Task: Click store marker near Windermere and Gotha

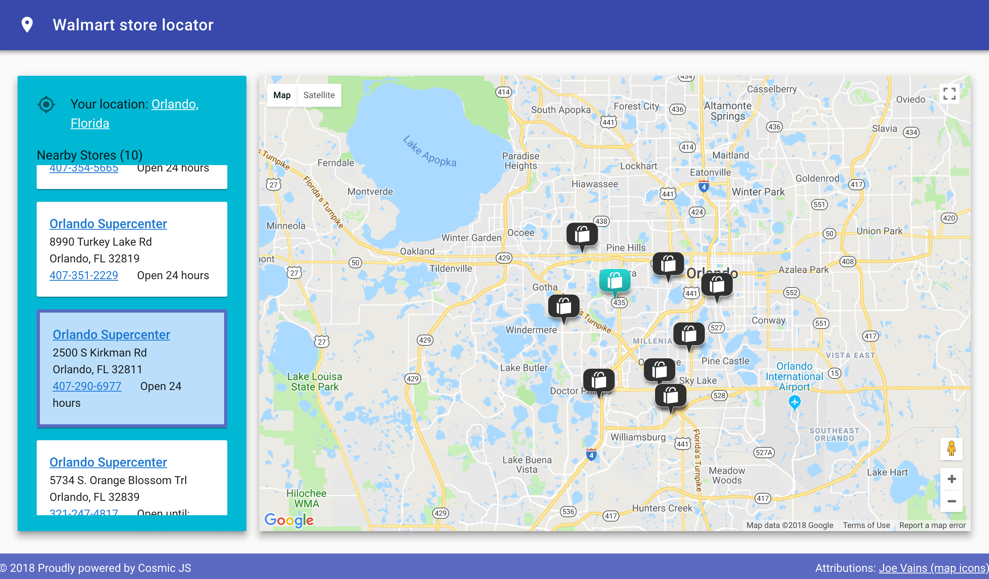Action: point(563,306)
